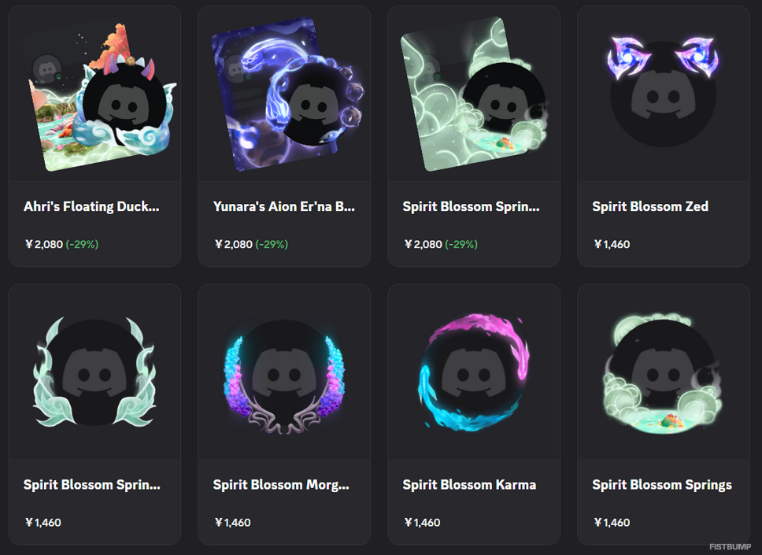Click the FISTBUMP watermark text
The width and height of the screenshot is (762, 555).
(x=730, y=547)
